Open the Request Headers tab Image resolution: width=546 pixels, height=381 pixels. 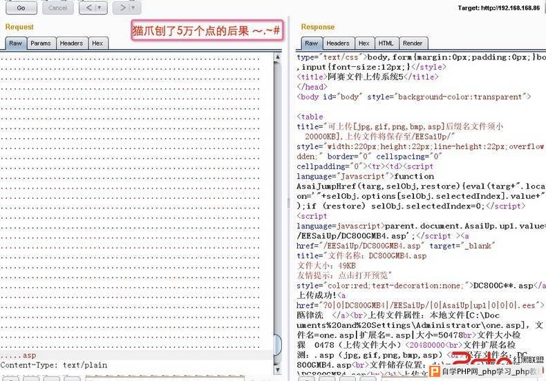point(71,43)
